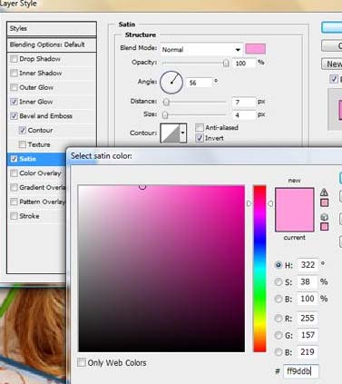
Task: Click the Size slider handle
Action: click(x=165, y=115)
